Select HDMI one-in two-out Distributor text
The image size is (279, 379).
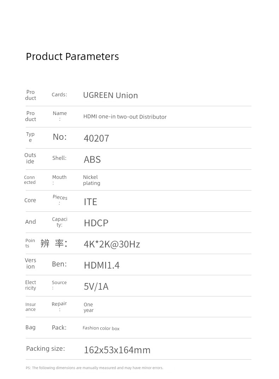coord(125,117)
